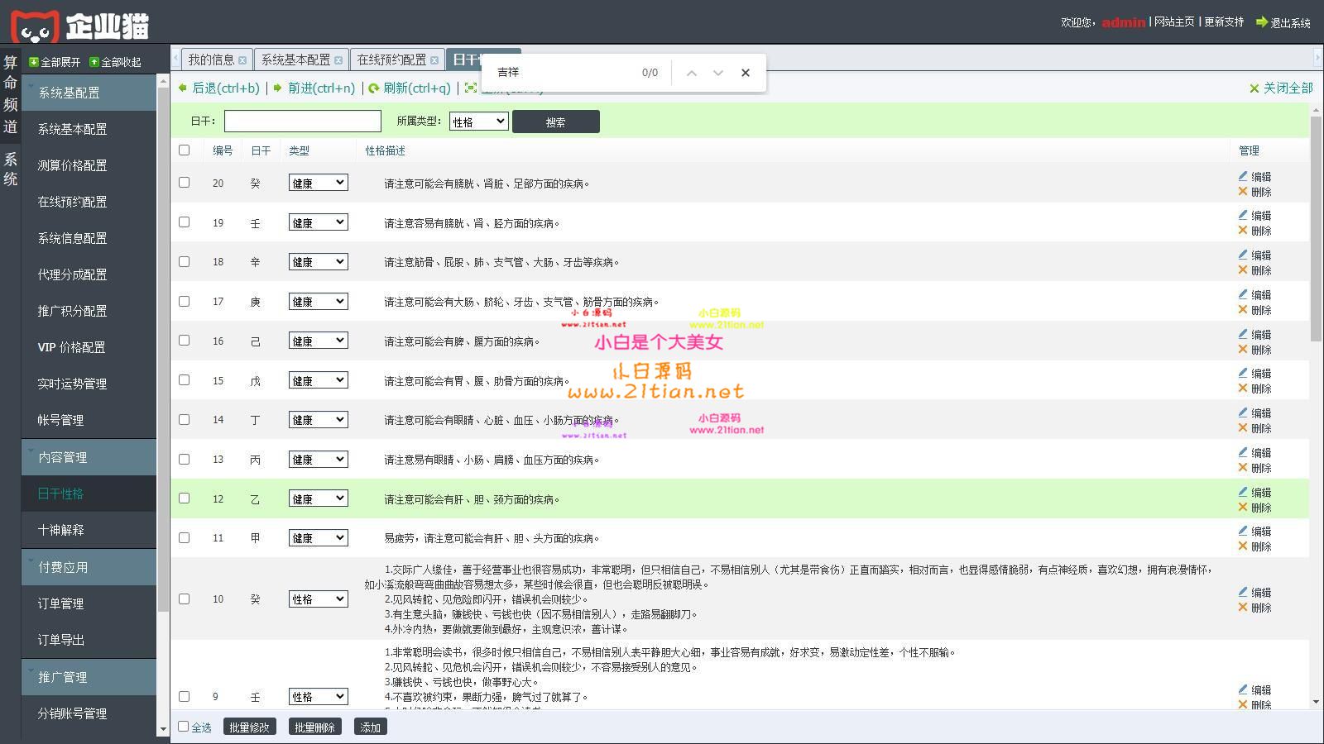Viewport: 1324px width, 744px height.
Task: Tick the header select-all checkbox
Action: [184, 150]
